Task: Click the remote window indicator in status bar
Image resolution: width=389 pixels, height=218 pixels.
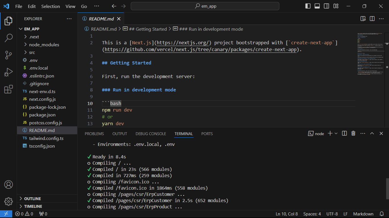Action: tap(6, 214)
